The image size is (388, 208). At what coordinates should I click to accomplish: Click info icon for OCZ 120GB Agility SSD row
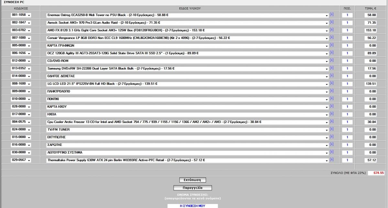click(331, 53)
